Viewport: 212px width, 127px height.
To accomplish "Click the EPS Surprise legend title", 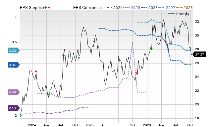I will click(x=32, y=8).
